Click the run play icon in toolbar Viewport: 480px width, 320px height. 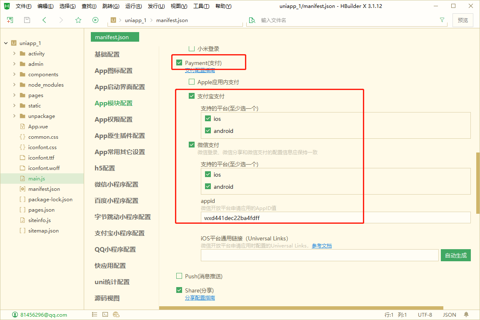click(95, 20)
